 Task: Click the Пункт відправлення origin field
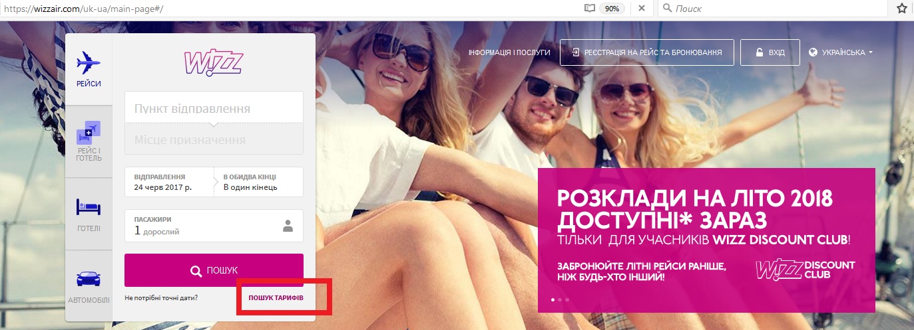coord(213,108)
